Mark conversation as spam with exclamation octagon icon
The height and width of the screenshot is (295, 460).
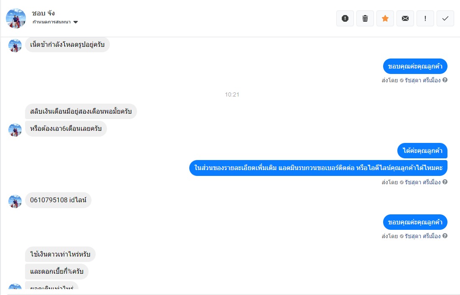point(345,18)
